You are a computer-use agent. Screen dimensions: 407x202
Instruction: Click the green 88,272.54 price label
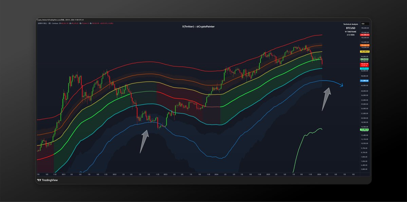tap(365, 59)
